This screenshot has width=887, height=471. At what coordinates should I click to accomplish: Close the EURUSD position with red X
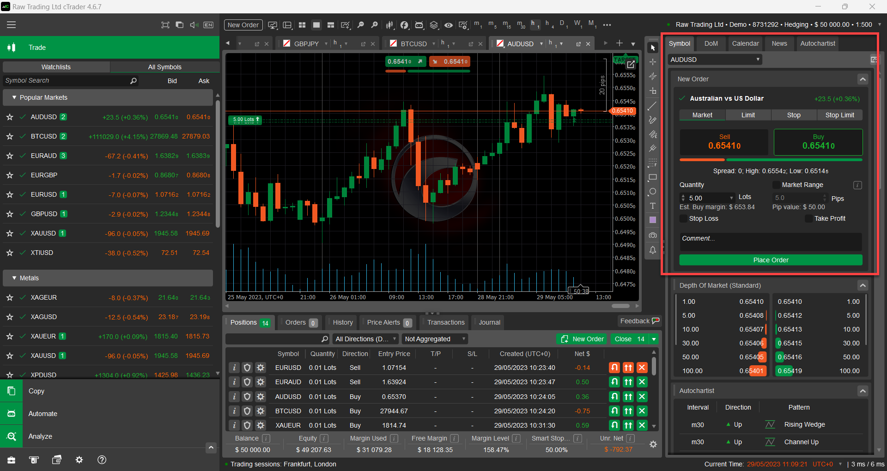pos(642,368)
